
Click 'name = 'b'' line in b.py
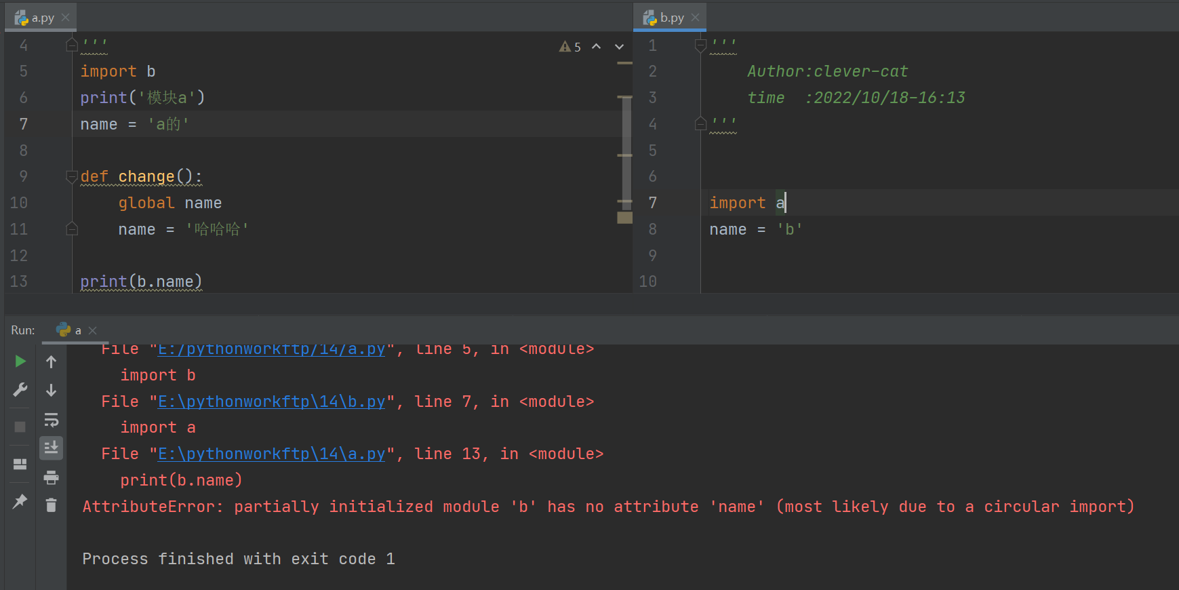[756, 229]
